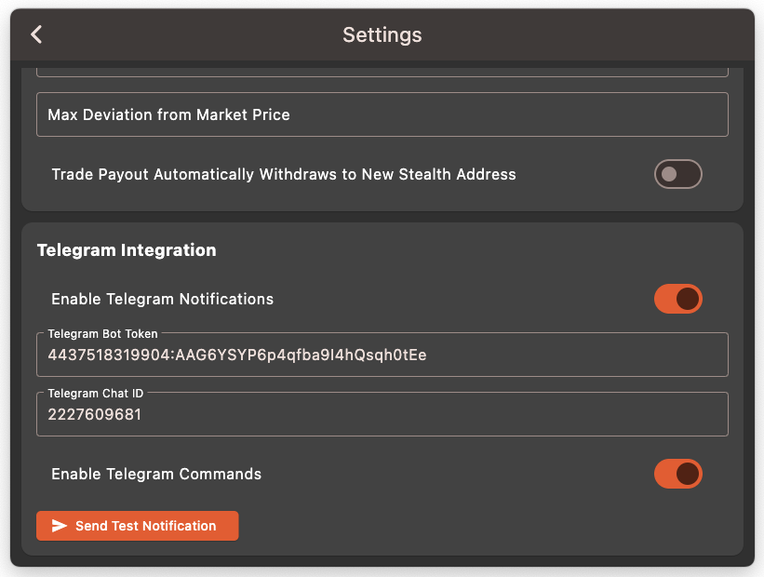Turn off Enable Telegram Commands switch
The image size is (764, 577).
(677, 474)
